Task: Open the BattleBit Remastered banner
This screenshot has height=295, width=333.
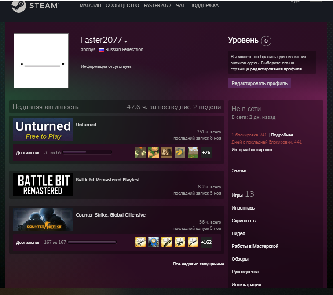Action: [x=43, y=184]
